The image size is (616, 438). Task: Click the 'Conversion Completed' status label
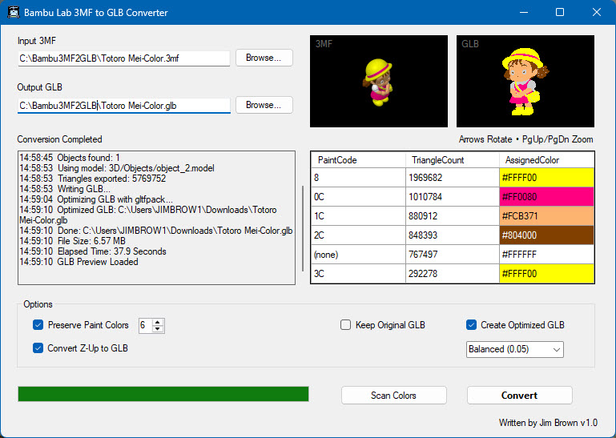[60, 139]
